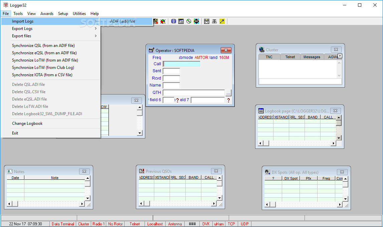Open the Help menu

point(94,14)
